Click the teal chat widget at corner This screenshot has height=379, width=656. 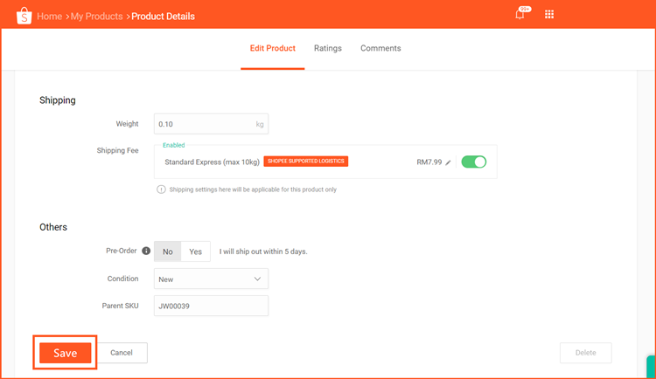point(652,367)
